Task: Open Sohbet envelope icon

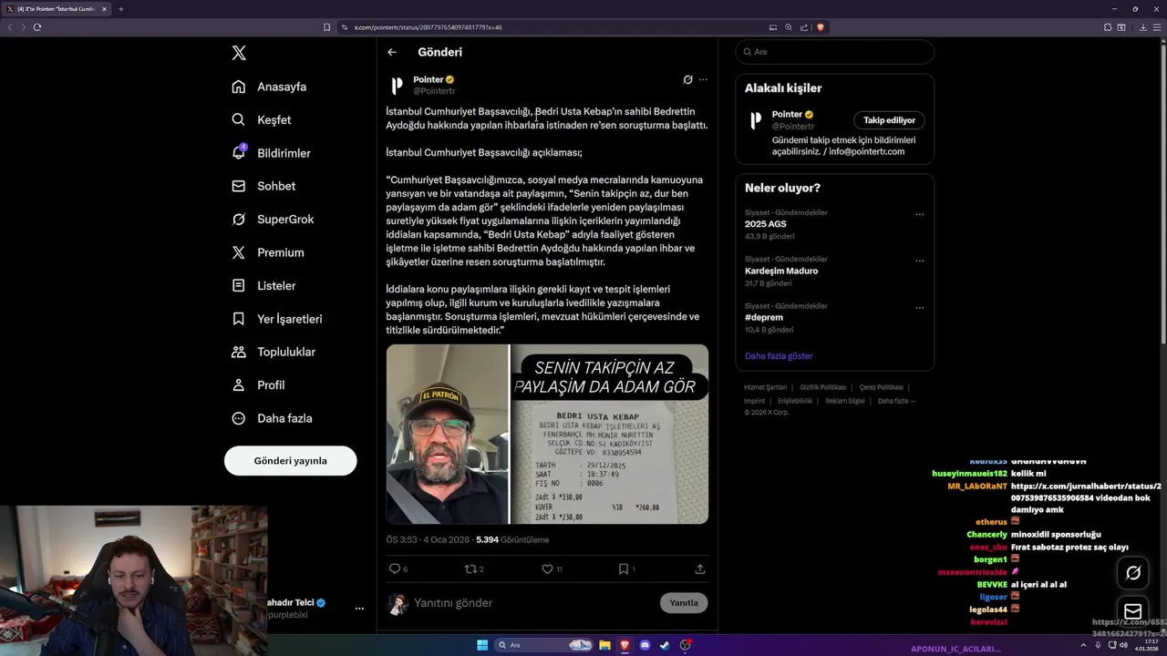Action: [x=239, y=186]
